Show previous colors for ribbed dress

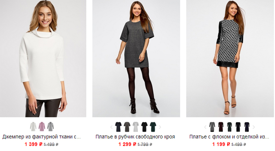click(x=112, y=127)
